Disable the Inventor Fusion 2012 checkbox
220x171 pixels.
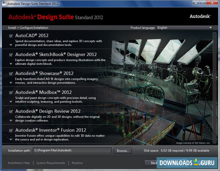(x=11, y=130)
